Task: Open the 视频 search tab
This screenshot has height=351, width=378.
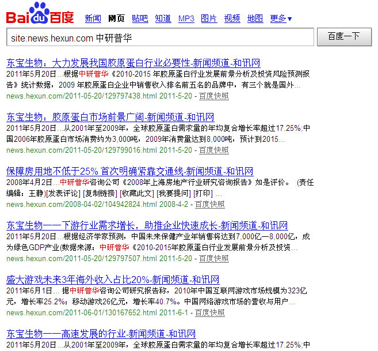Action: pos(232,18)
